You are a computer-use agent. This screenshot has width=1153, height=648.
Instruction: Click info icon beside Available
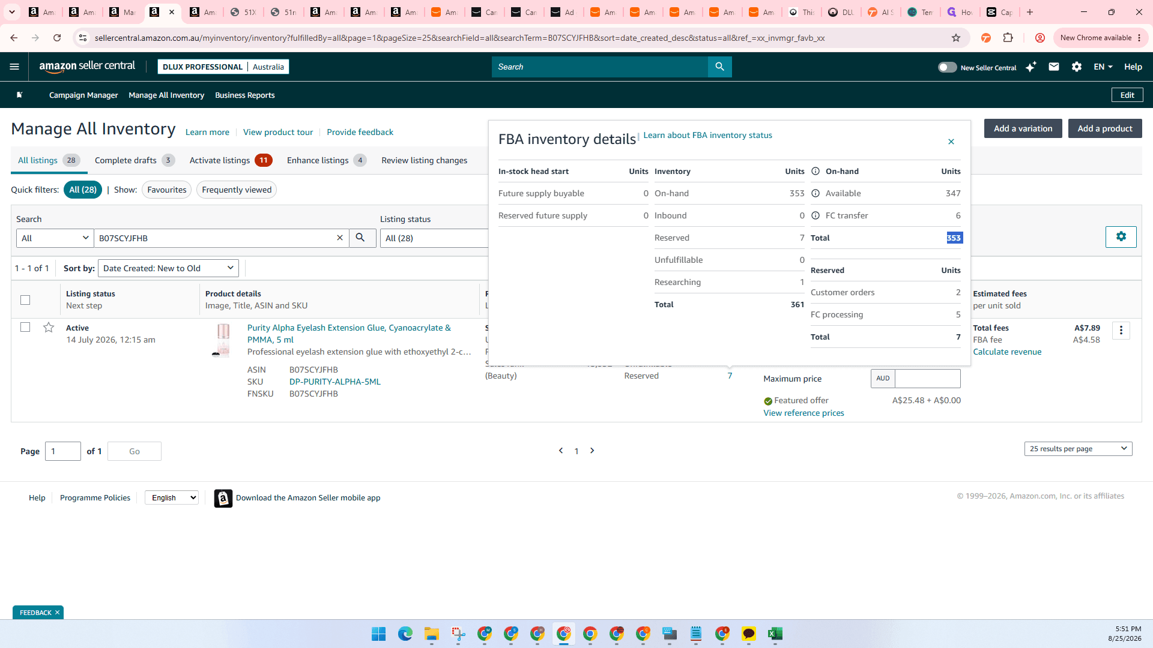coord(816,193)
